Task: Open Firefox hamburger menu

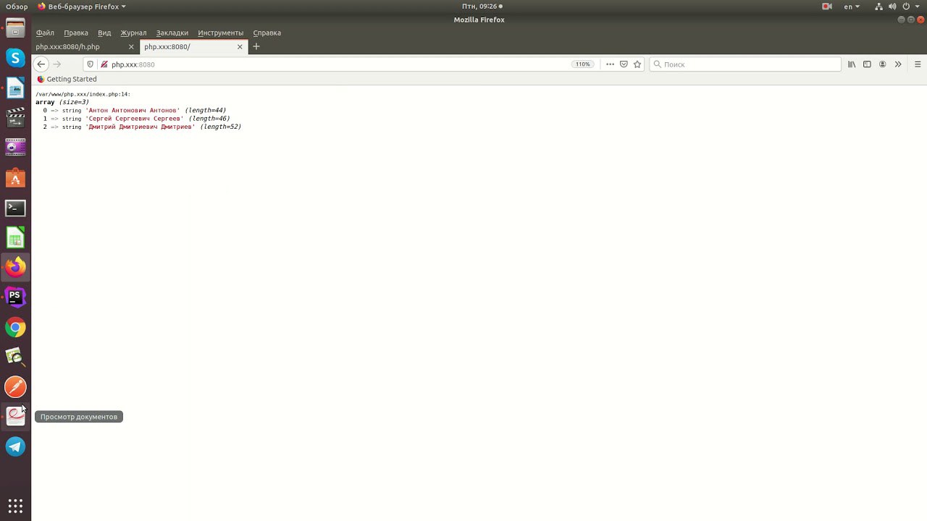Action: coord(918,64)
